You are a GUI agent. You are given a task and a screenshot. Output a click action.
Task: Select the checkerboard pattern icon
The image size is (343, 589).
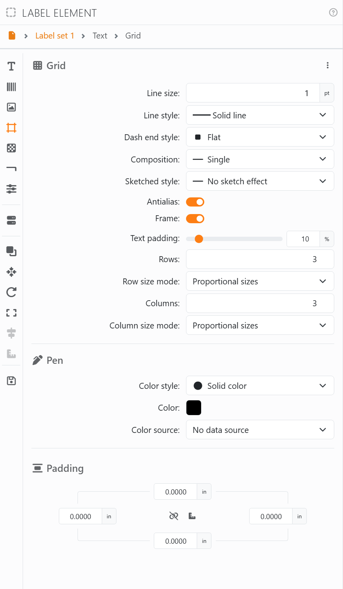click(x=11, y=148)
